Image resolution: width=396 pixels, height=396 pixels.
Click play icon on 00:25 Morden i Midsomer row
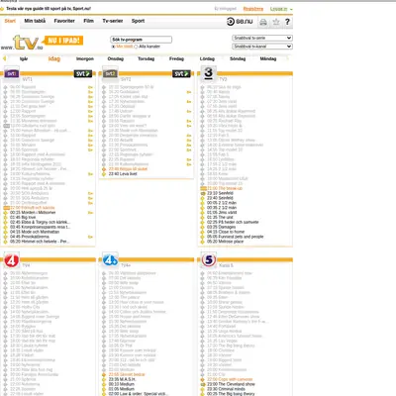90,213
